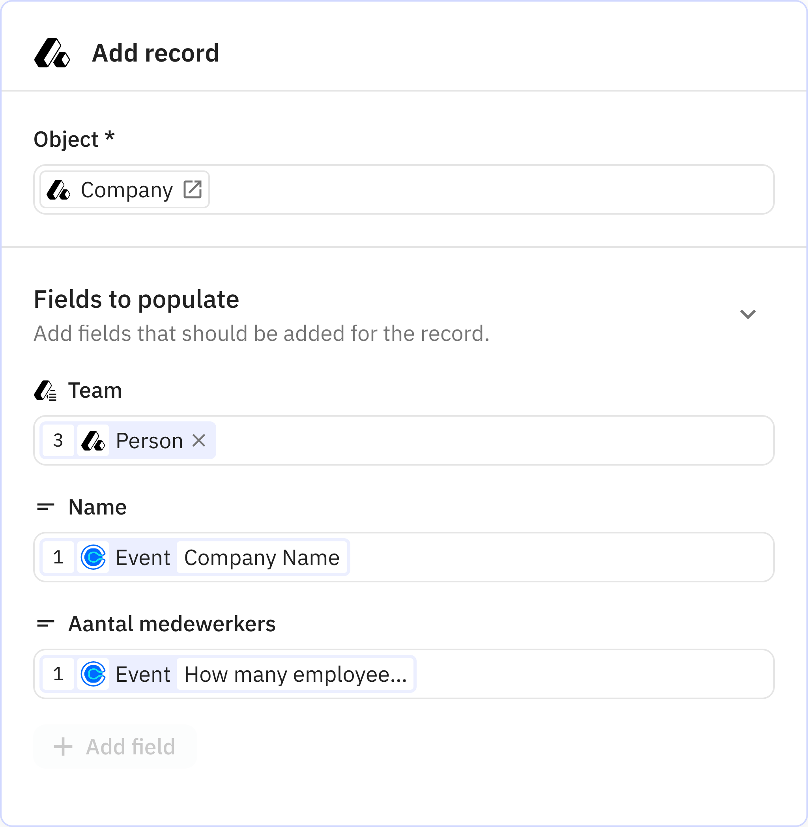Click the Attio icon in the Person chip
The image size is (808, 827).
93,440
